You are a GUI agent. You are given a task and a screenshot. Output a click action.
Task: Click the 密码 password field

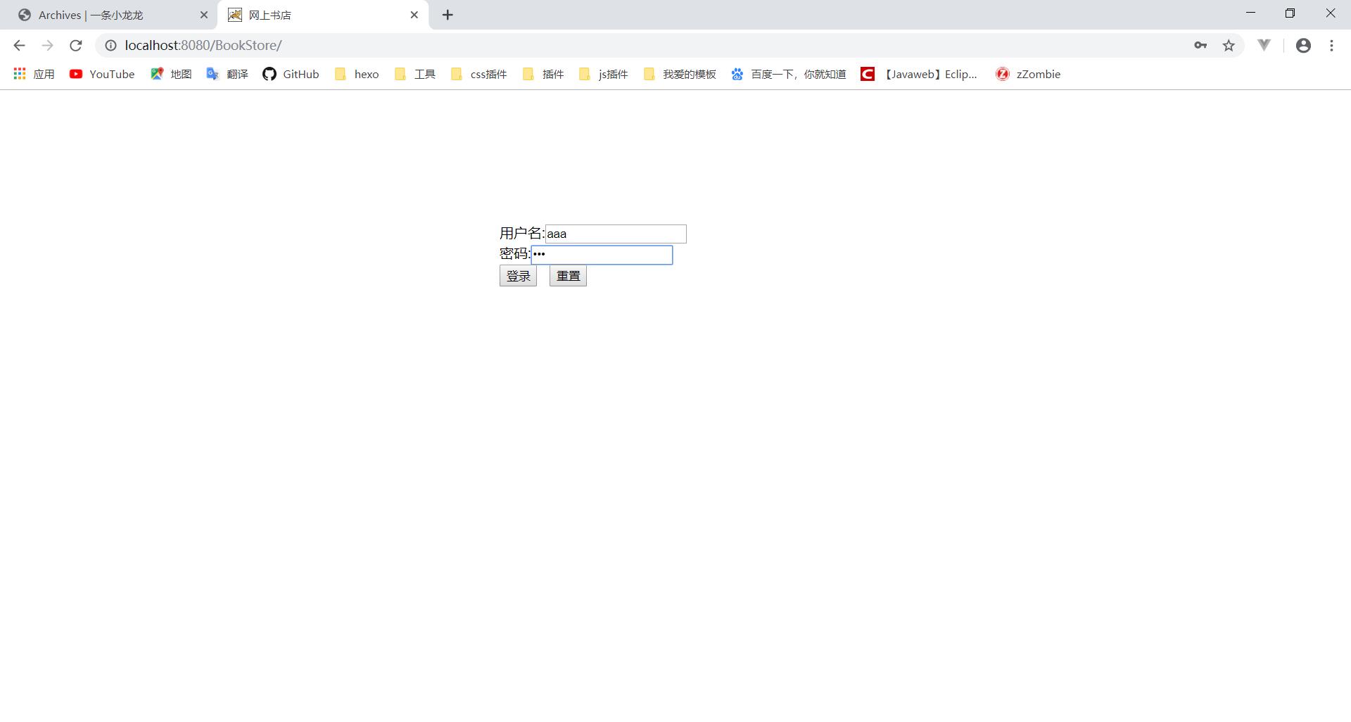point(602,255)
